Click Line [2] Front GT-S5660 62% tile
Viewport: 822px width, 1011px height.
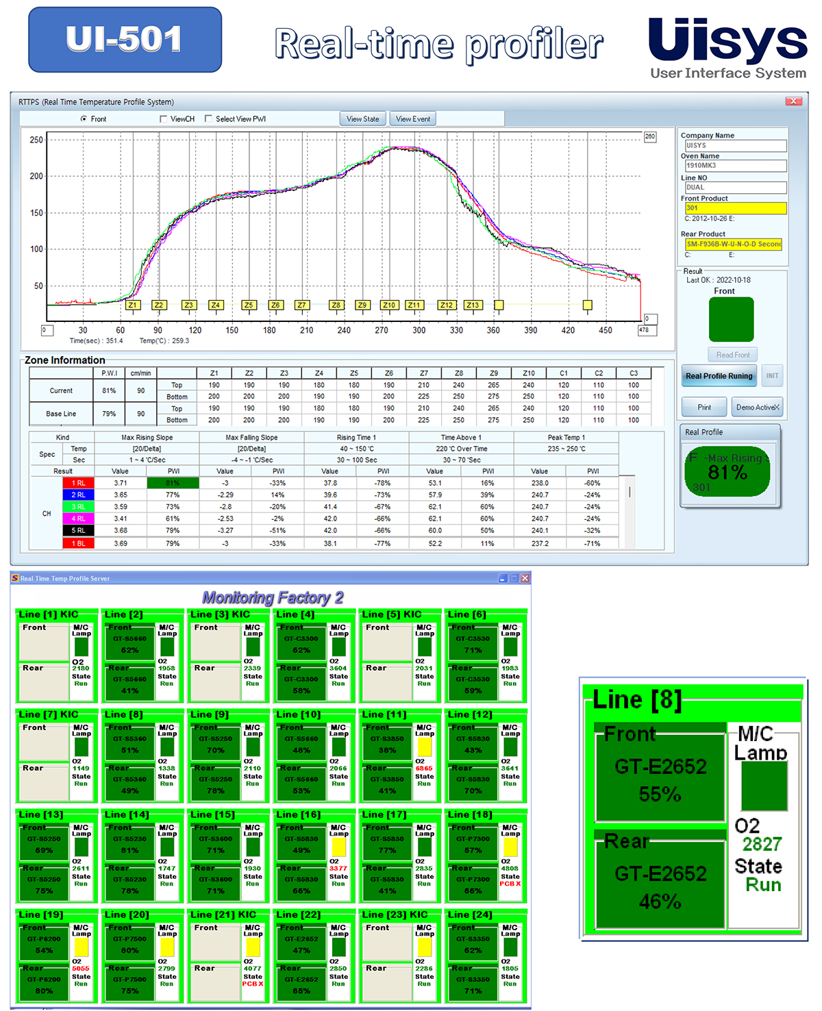pos(129,642)
